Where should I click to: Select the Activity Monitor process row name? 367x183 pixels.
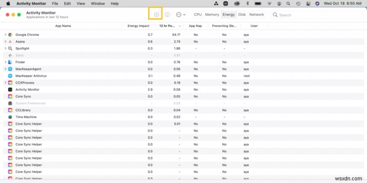(x=28, y=89)
